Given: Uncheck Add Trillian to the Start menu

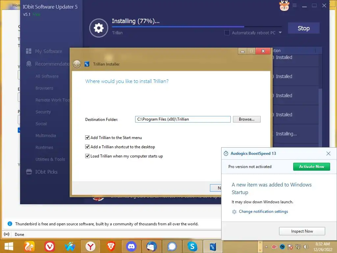Looking at the screenshot, I should 87,137.
